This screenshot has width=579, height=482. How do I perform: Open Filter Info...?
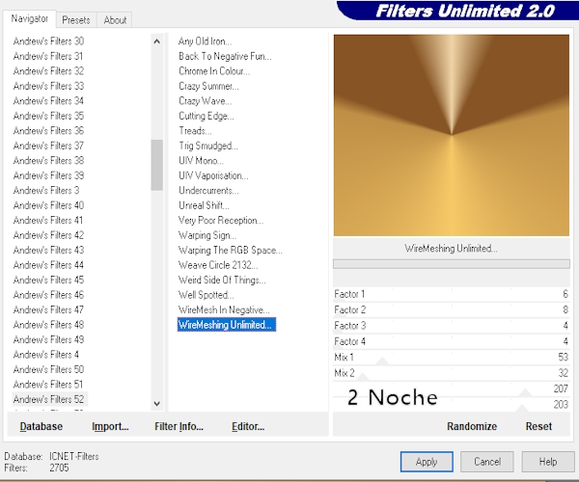coord(179,426)
